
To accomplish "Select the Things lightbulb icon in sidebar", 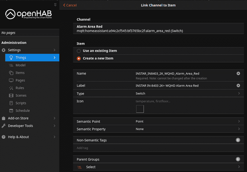I will pos(12,58).
